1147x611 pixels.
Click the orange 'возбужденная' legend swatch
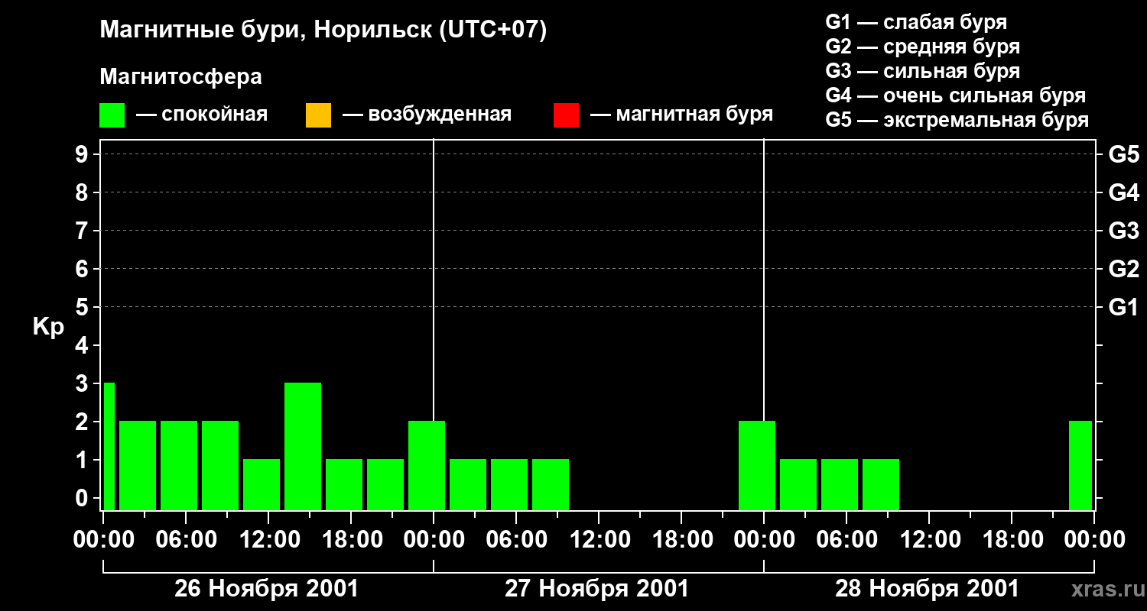[318, 115]
